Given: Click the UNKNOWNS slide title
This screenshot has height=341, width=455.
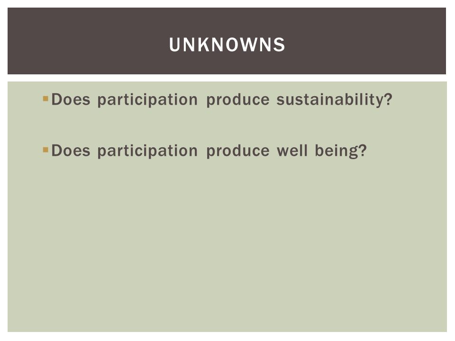Looking at the screenshot, I should 227,45.
